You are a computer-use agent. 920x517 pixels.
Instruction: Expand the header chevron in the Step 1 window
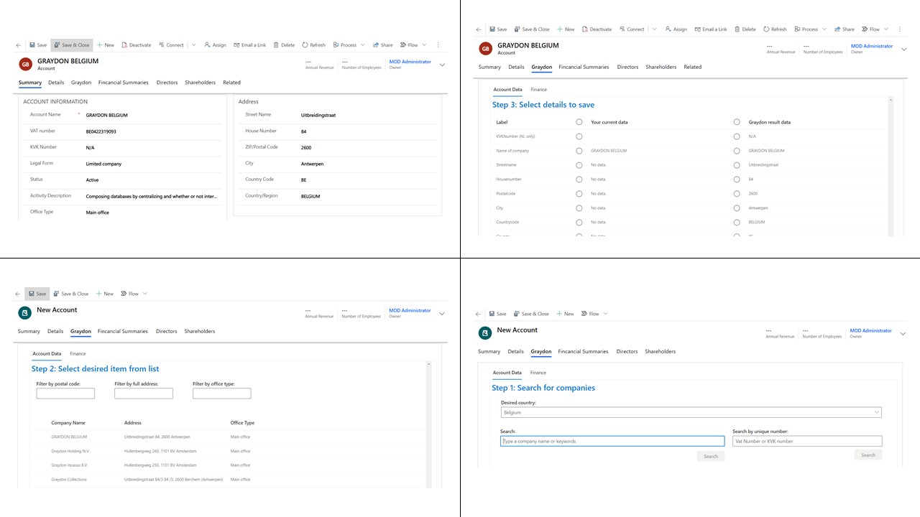tap(903, 334)
